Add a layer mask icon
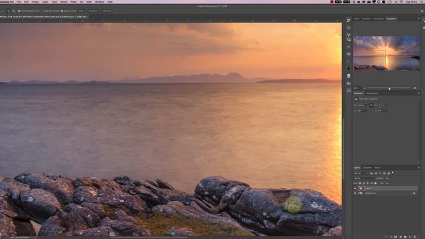425x239 pixels. coord(396,236)
